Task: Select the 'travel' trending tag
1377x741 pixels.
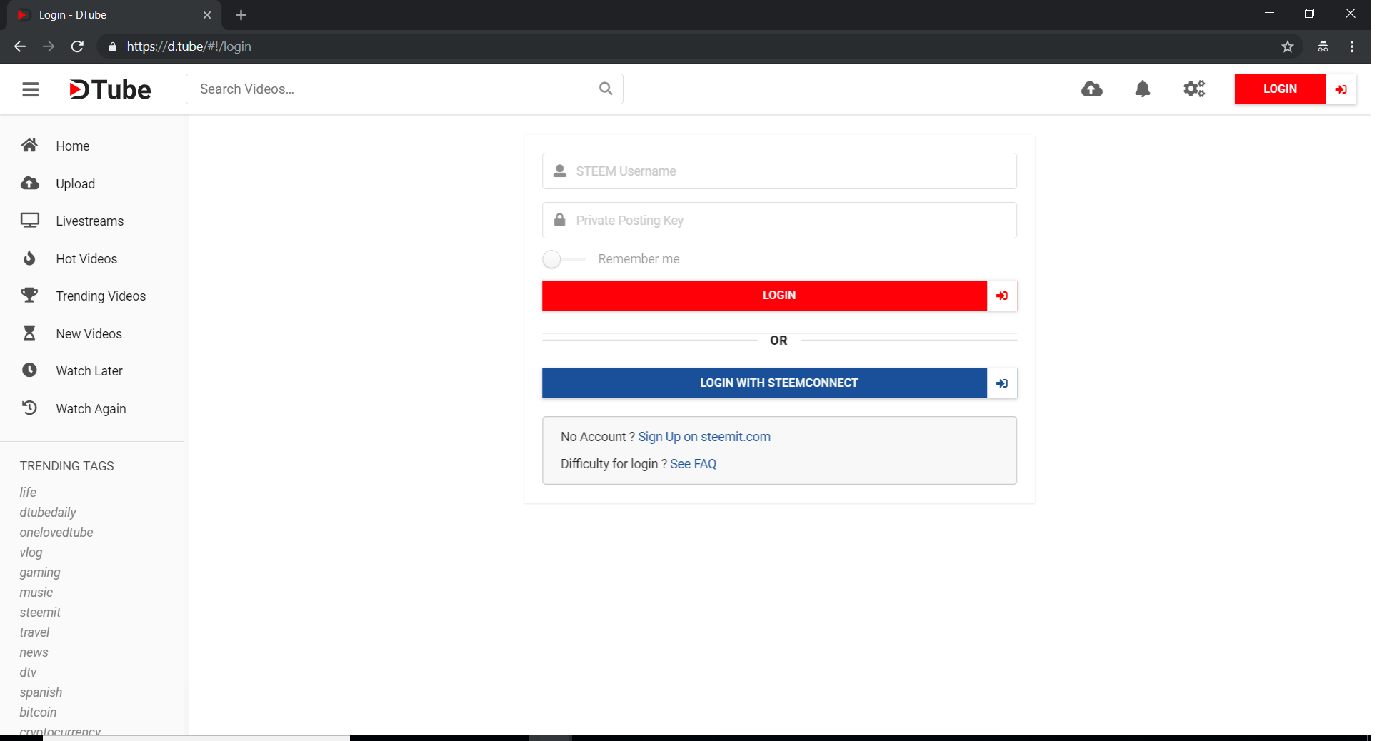Action: (34, 632)
